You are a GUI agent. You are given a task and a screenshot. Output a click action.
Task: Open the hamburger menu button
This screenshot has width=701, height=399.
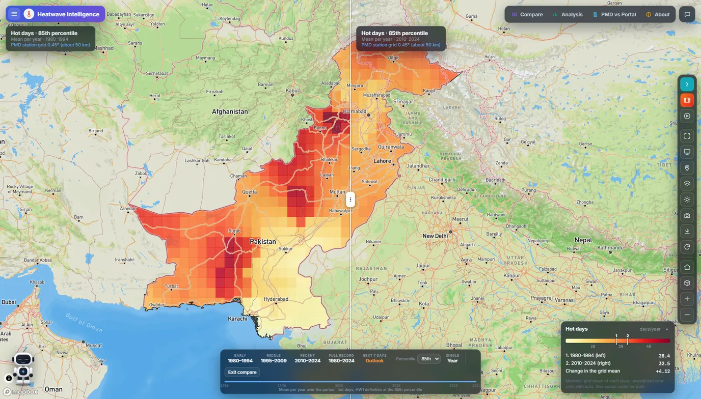pos(14,14)
